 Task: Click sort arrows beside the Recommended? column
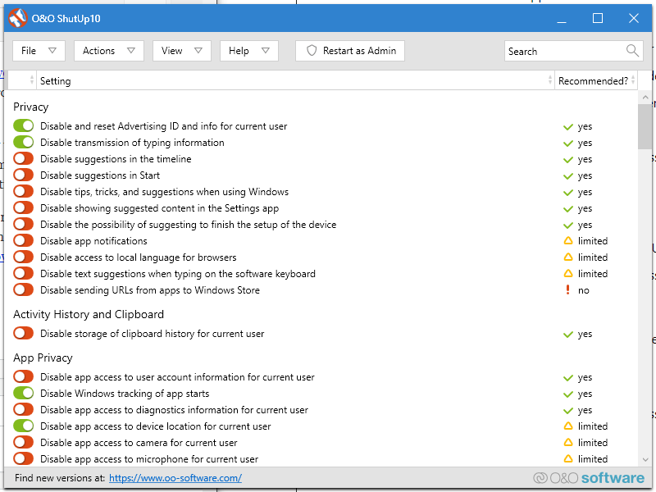(633, 80)
